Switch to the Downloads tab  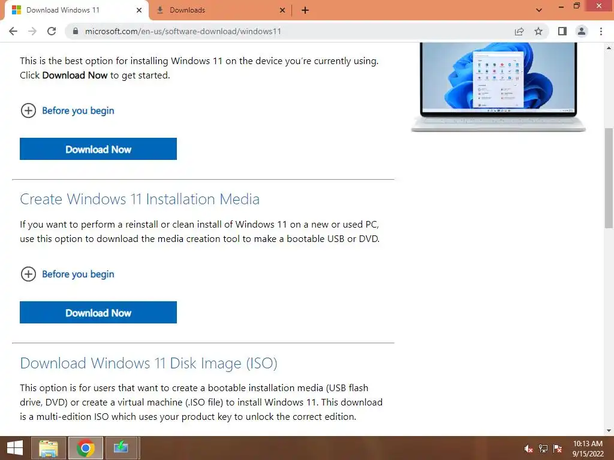point(221,10)
